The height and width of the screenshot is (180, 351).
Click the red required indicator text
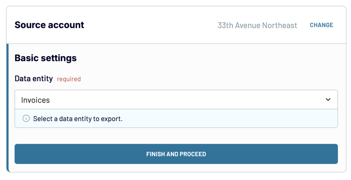point(69,79)
